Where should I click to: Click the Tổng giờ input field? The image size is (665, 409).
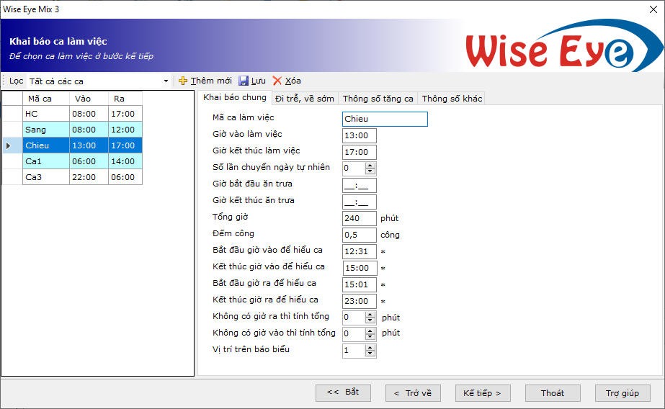point(360,218)
